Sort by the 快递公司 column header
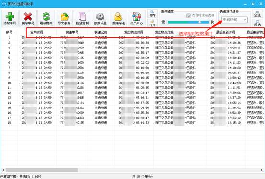The height and width of the screenshot is (179, 265). (101, 32)
